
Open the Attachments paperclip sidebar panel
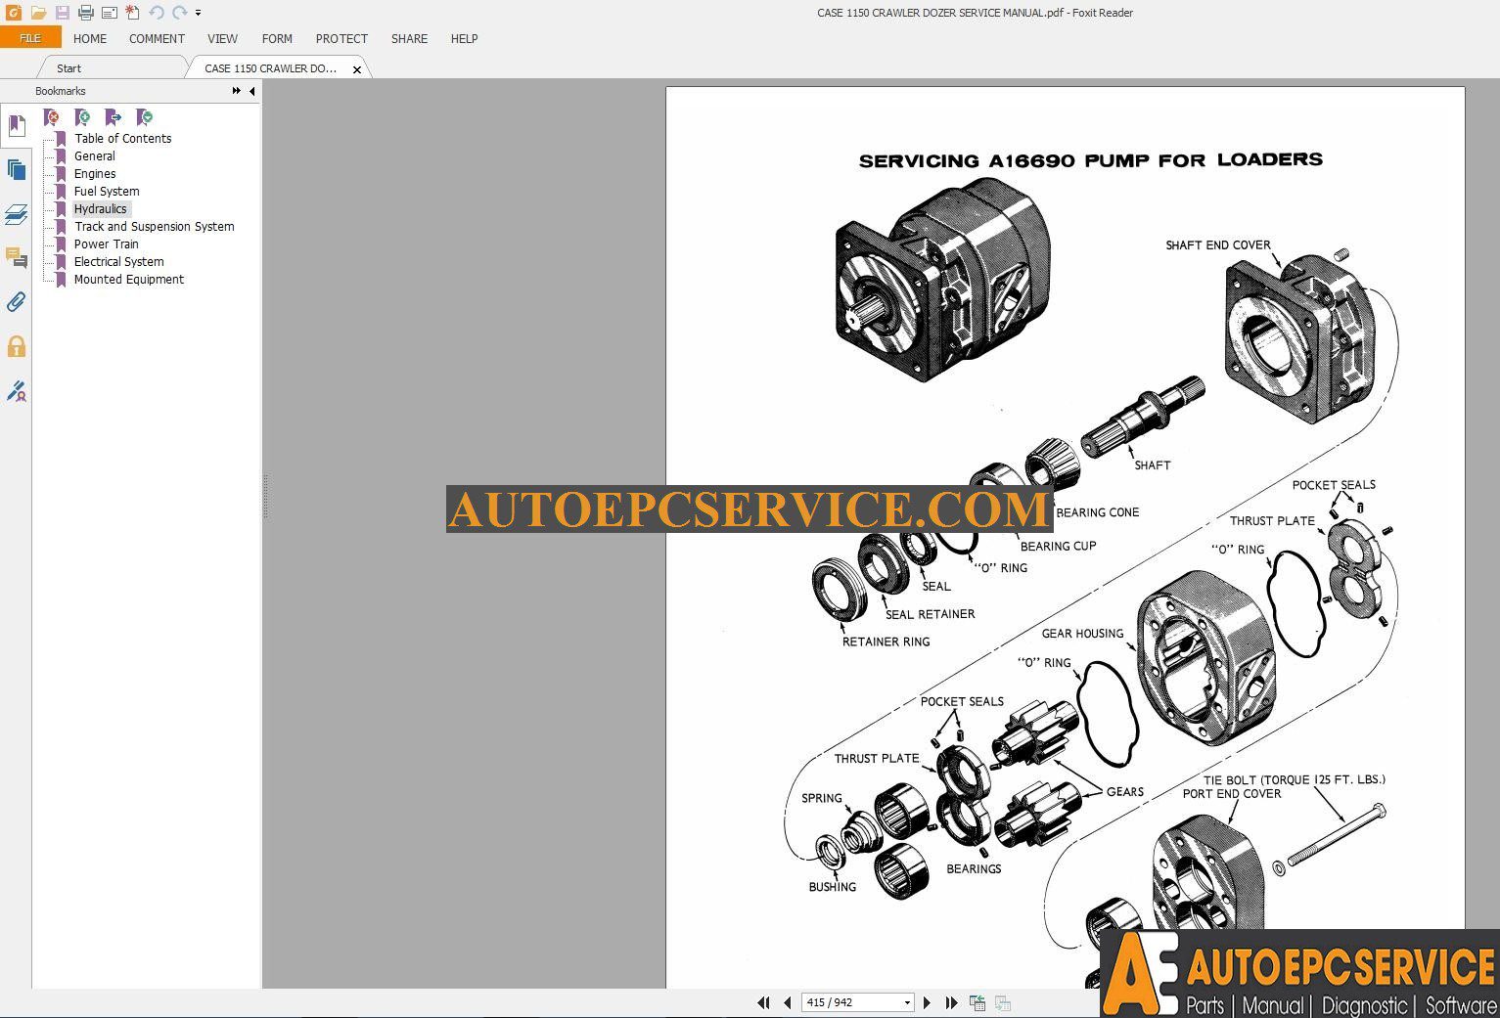tap(17, 302)
